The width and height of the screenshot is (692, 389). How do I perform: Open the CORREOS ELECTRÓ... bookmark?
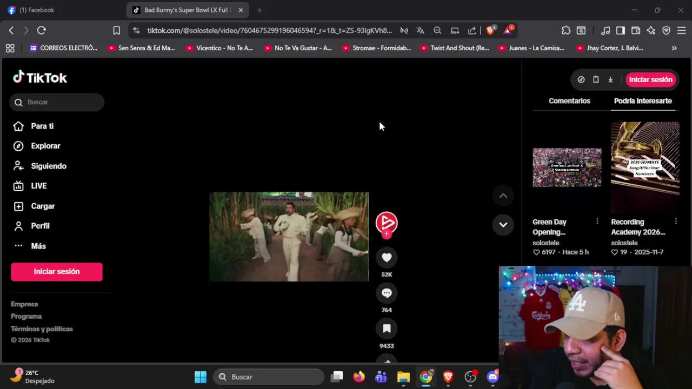click(x=64, y=48)
